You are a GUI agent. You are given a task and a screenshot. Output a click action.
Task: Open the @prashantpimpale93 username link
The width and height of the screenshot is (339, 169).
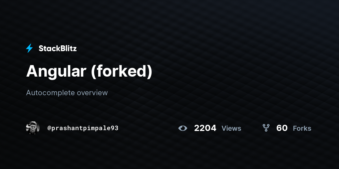83,128
